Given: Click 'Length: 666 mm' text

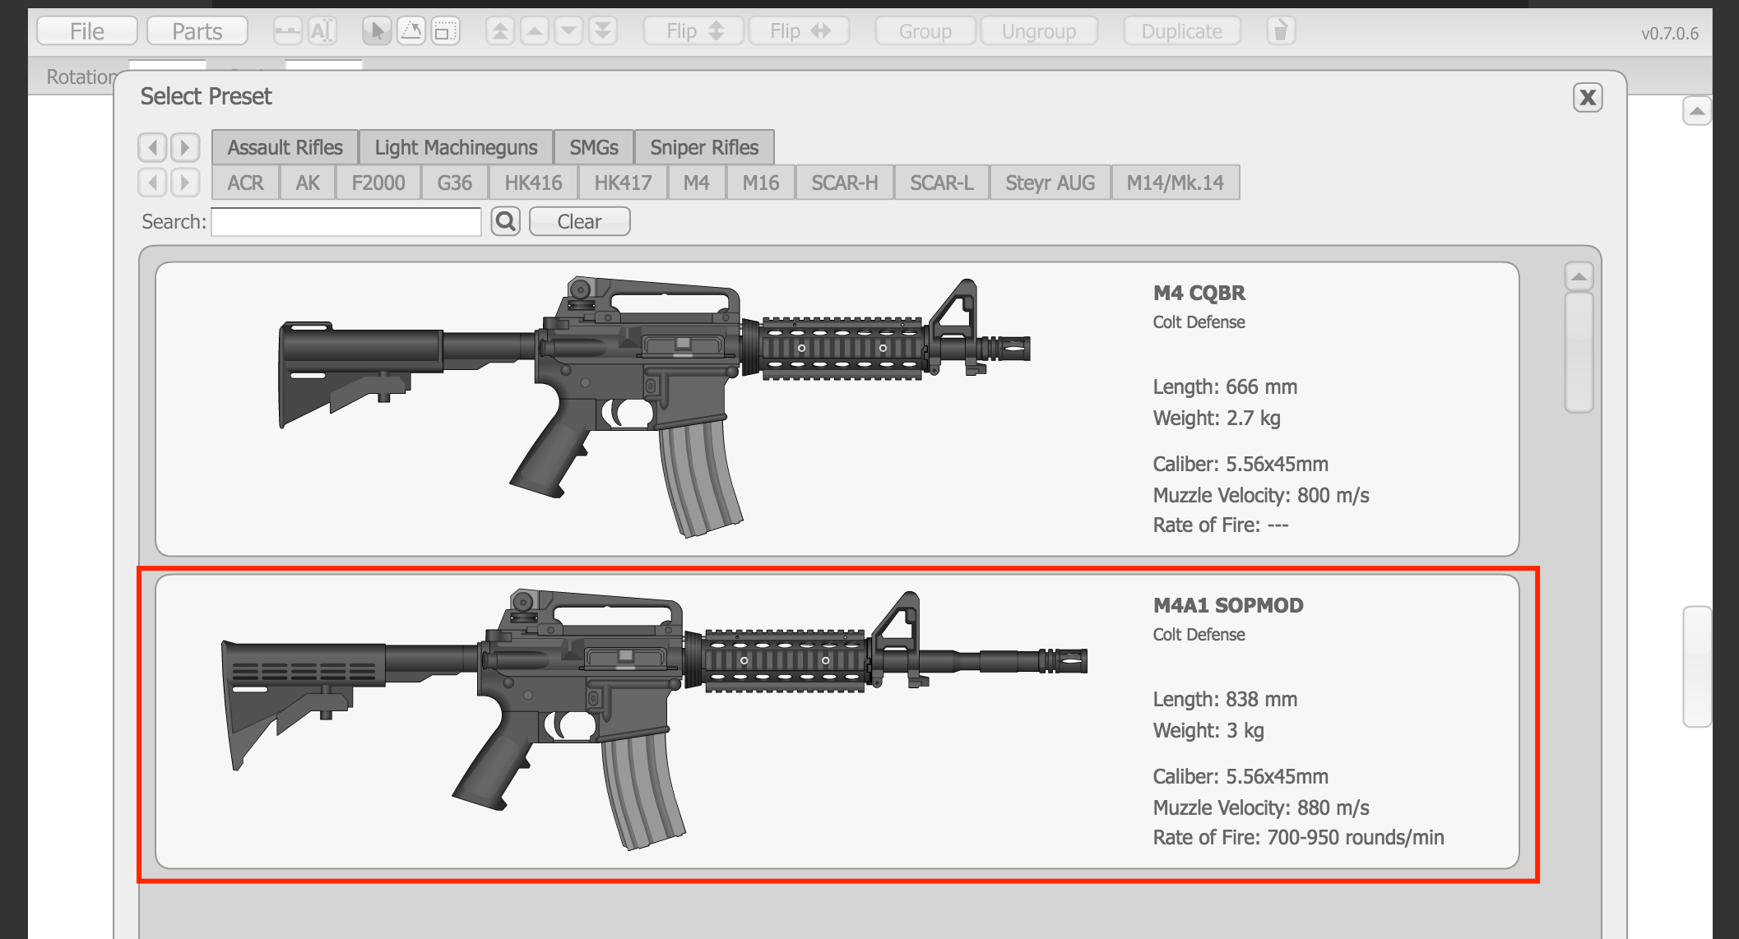Looking at the screenshot, I should point(1225,386).
